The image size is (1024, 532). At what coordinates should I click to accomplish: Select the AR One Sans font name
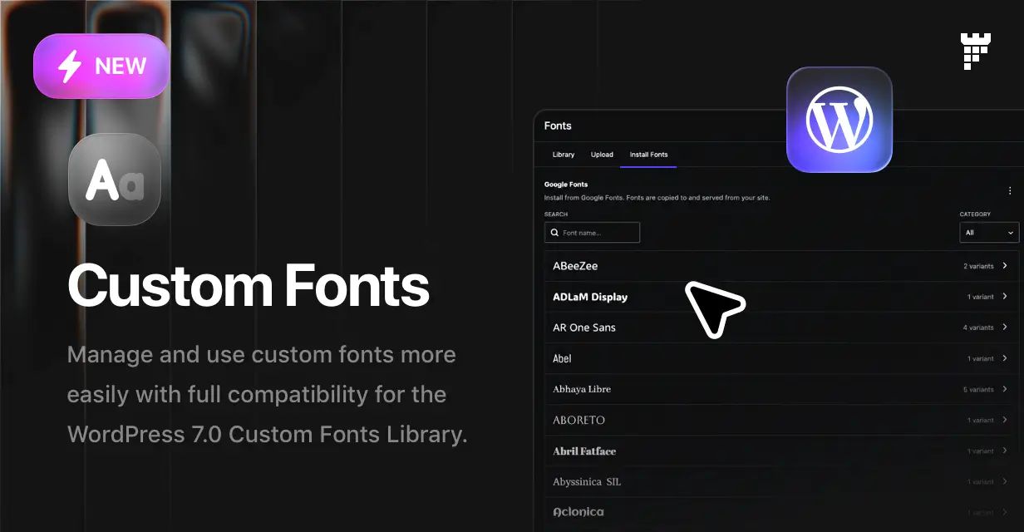[x=584, y=328]
